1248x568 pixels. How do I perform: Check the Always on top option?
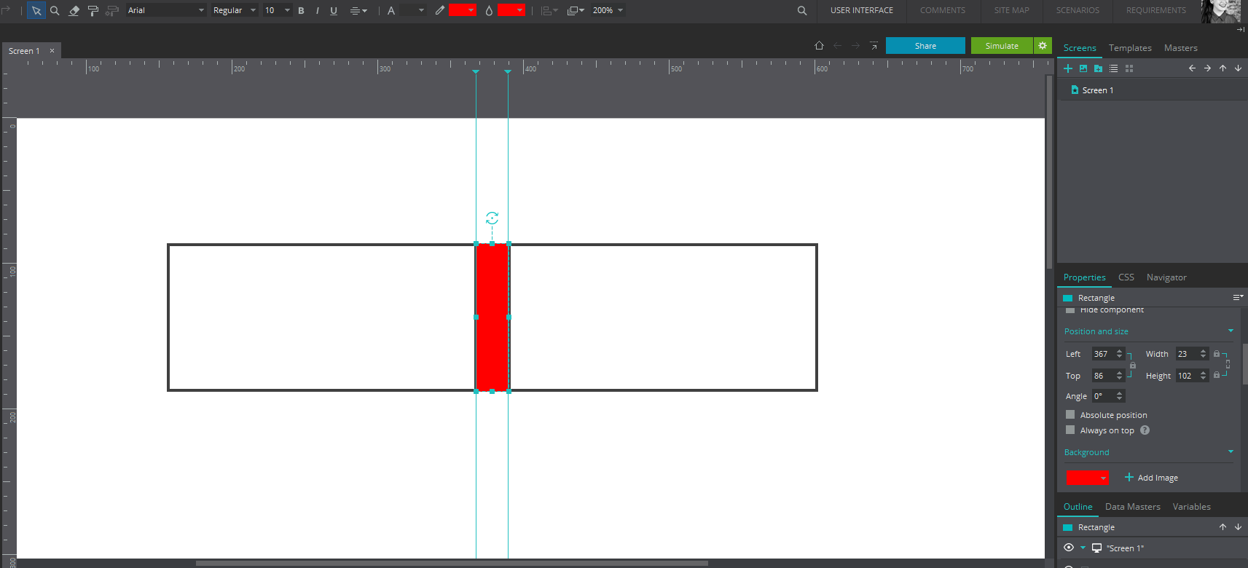[x=1070, y=430]
